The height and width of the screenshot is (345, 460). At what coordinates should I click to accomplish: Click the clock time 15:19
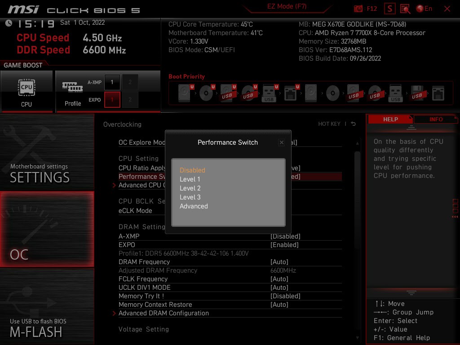[36, 24]
